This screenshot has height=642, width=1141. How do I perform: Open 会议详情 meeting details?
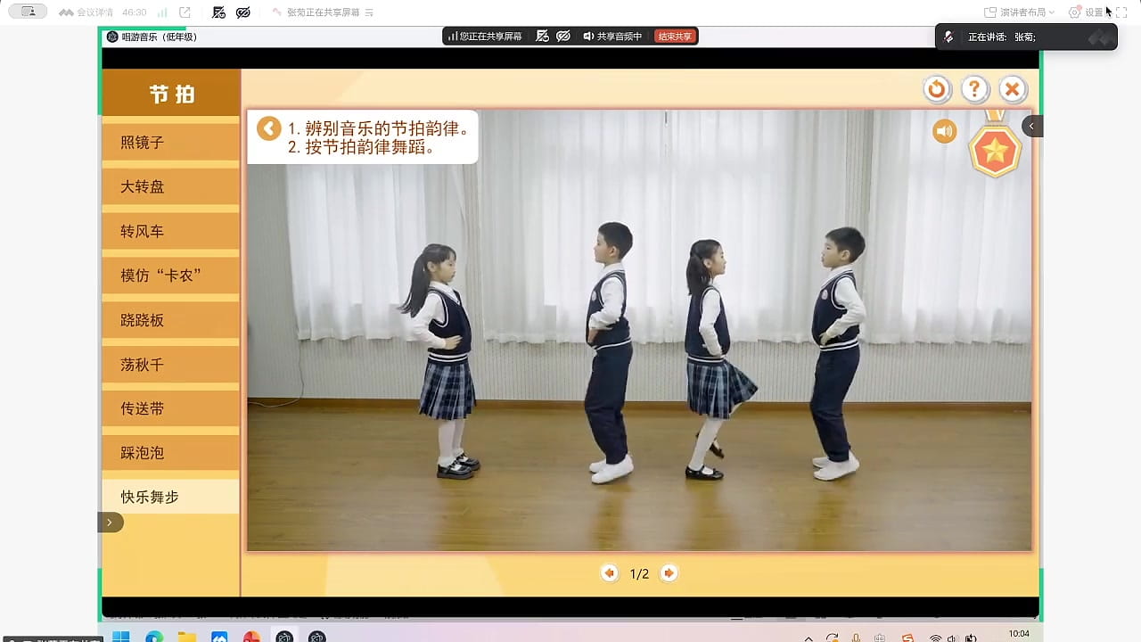pos(86,12)
